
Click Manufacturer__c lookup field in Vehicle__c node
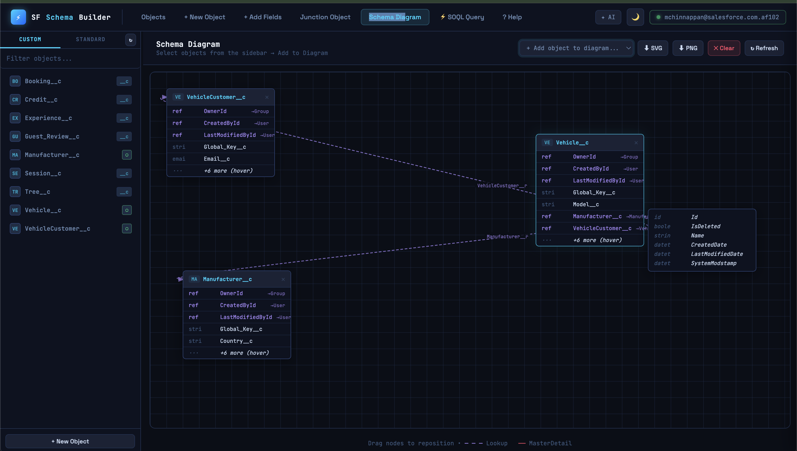pyautogui.click(x=590, y=217)
